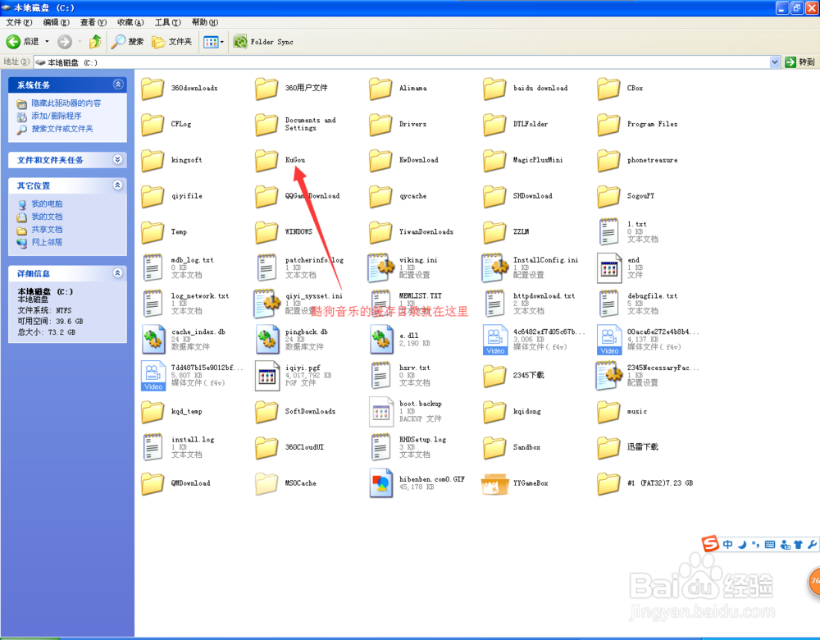Open the Back button history dropdown arrow
Image resolution: width=820 pixels, height=640 pixels.
pyautogui.click(x=47, y=41)
